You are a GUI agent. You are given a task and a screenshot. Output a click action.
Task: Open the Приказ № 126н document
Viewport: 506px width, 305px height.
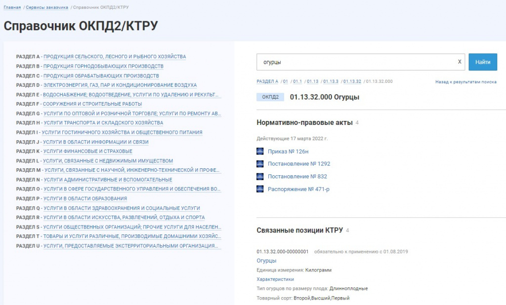click(288, 151)
